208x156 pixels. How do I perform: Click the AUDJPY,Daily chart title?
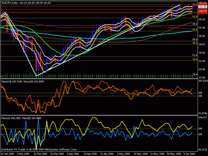coord(9,3)
